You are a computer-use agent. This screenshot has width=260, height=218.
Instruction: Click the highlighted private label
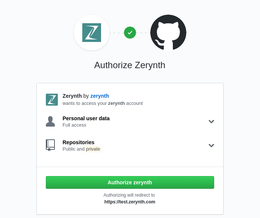coord(93,149)
